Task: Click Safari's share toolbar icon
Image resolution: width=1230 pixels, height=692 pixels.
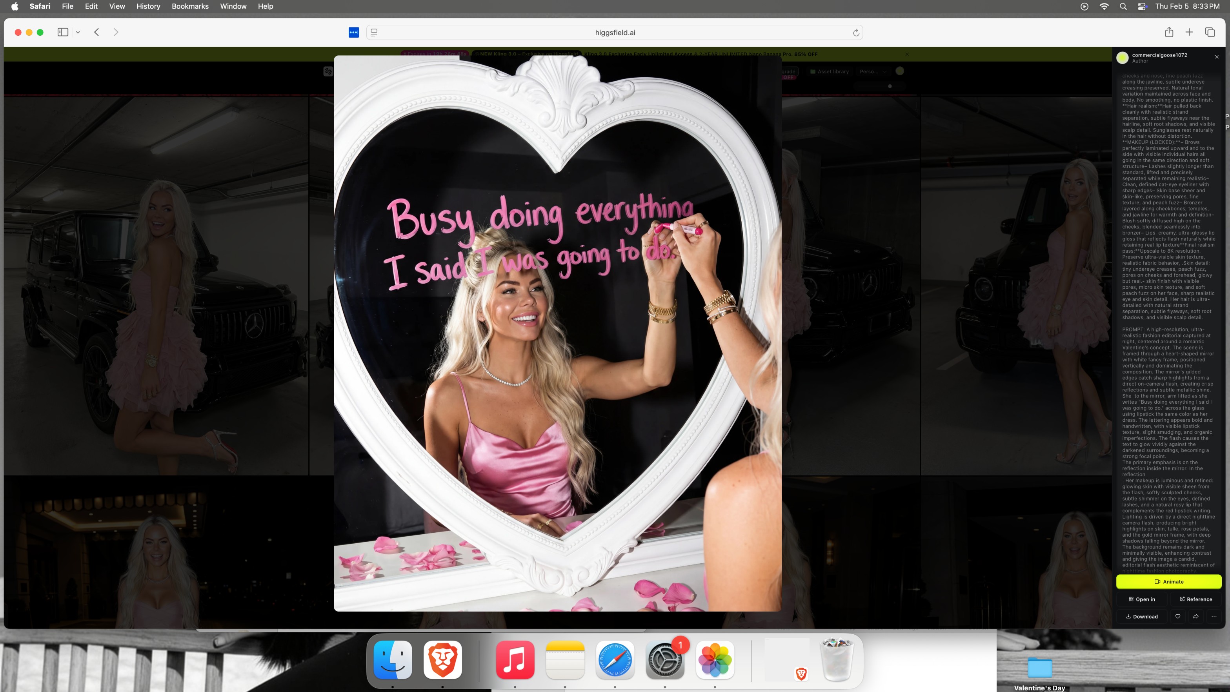Action: [1169, 33]
